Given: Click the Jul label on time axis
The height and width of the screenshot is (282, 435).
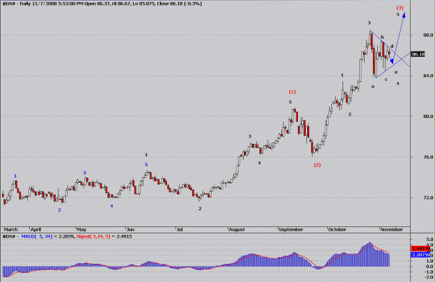Looking at the screenshot, I should [180, 229].
